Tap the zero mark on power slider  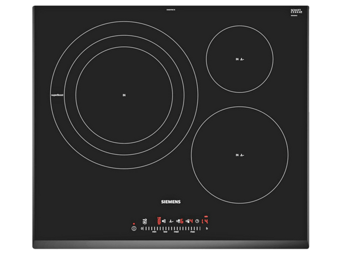coord(142,229)
